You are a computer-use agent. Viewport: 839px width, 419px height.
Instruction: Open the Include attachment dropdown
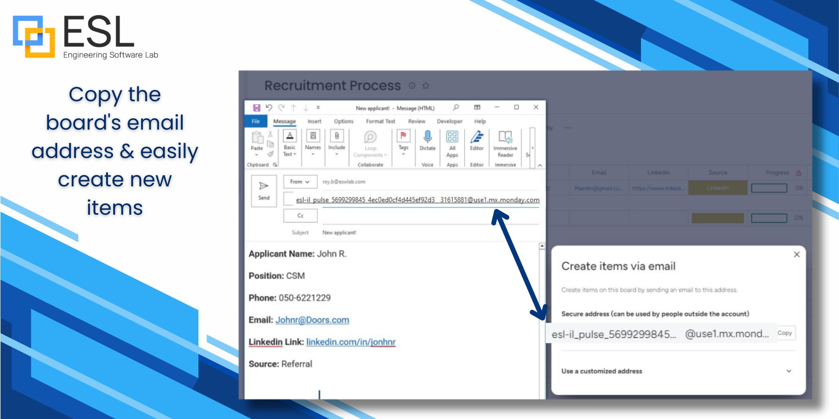coord(336,143)
